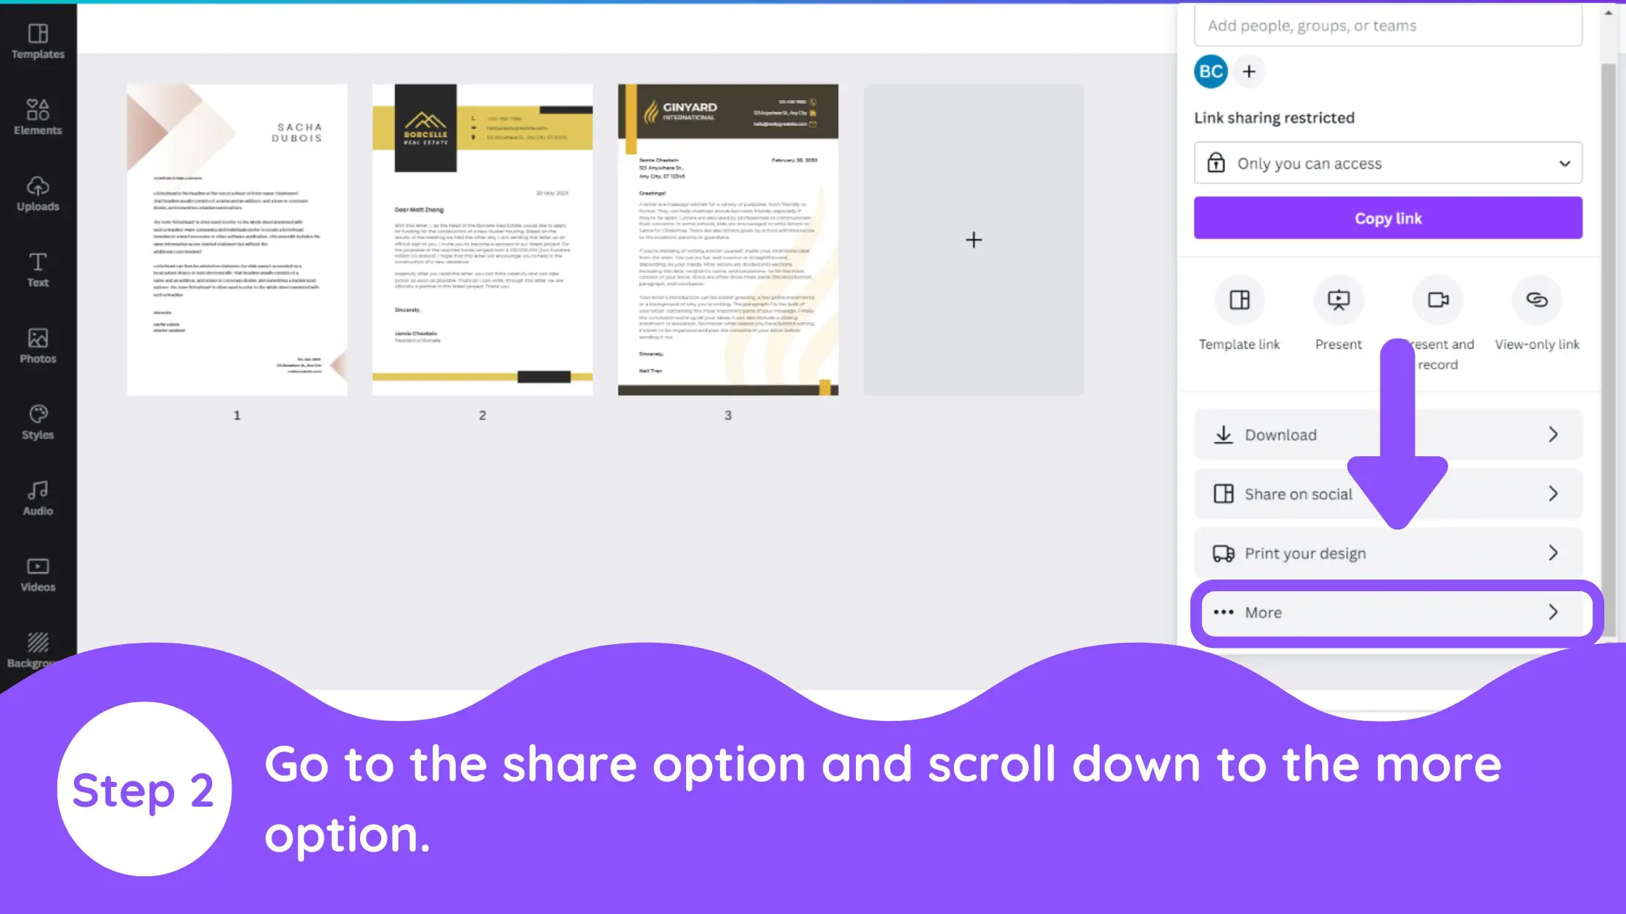Open the Videos panel

point(37,575)
